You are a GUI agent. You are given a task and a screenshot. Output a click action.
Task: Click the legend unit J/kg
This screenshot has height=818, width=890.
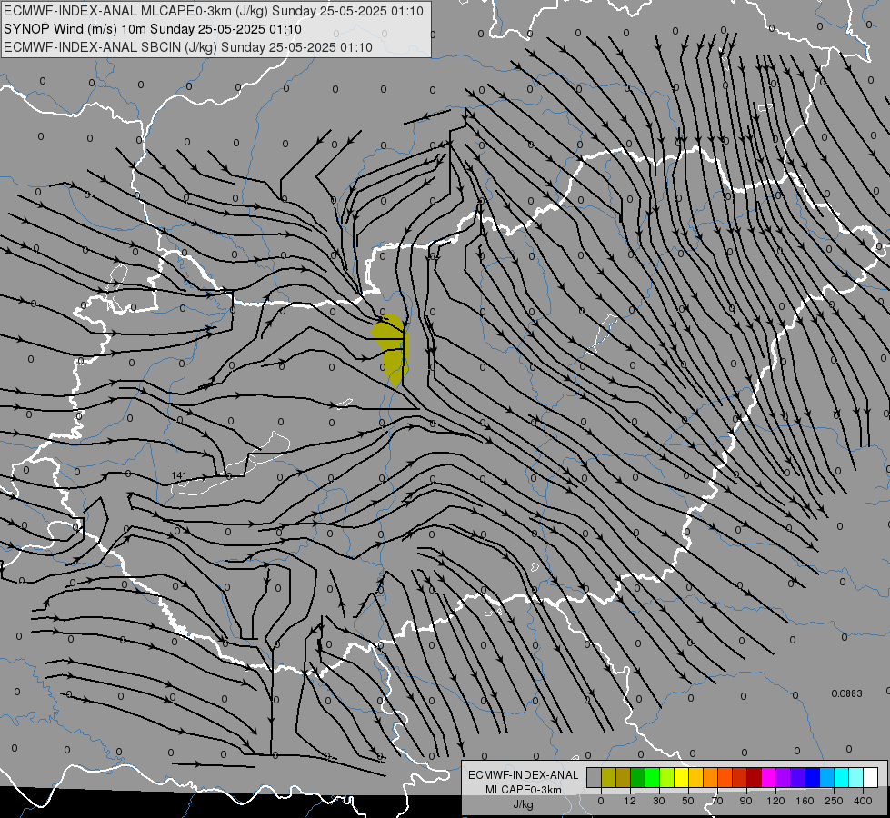523,804
